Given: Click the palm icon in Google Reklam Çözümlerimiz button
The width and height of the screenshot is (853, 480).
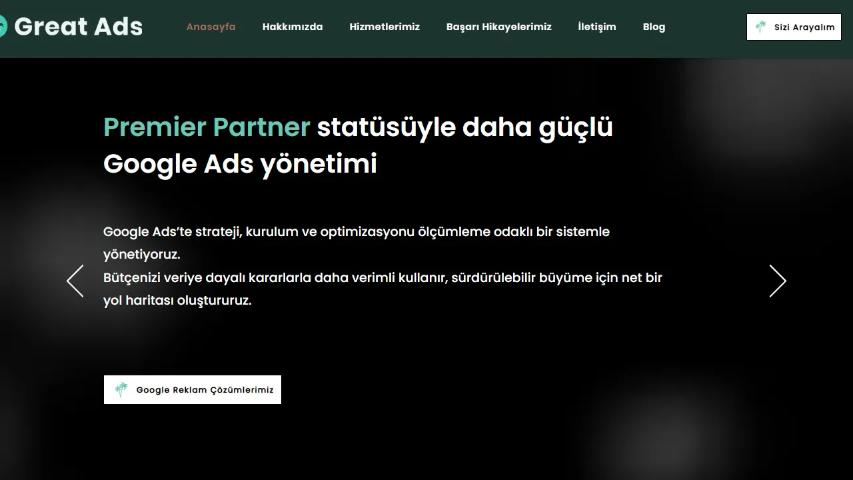Looking at the screenshot, I should click(x=121, y=389).
